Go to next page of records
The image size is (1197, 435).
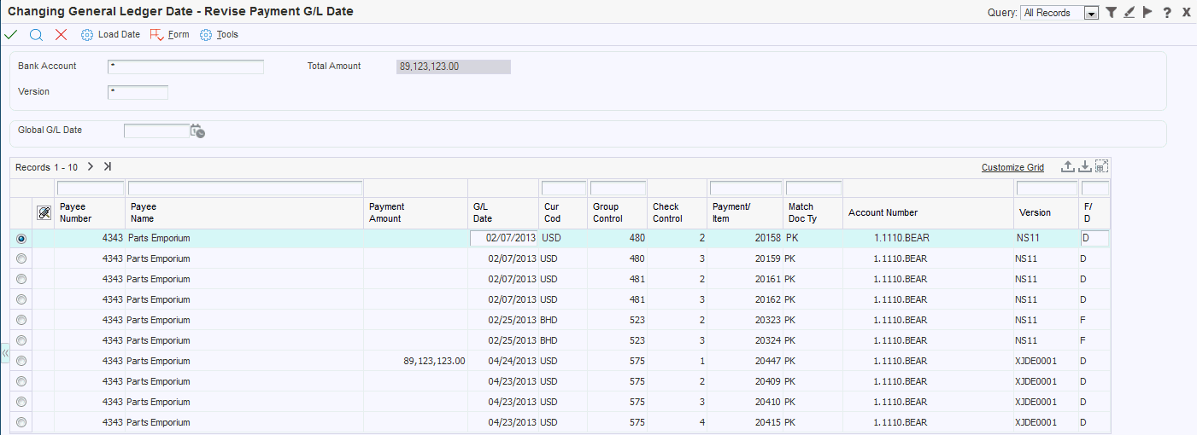coord(90,167)
